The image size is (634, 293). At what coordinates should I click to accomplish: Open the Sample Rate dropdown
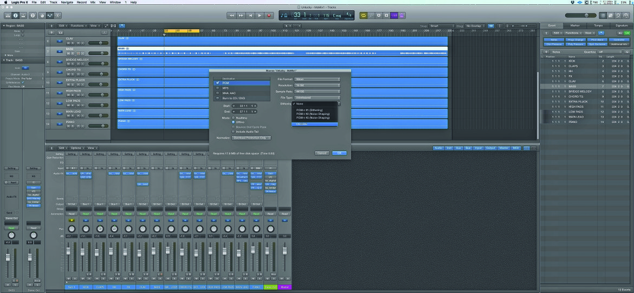(x=317, y=92)
